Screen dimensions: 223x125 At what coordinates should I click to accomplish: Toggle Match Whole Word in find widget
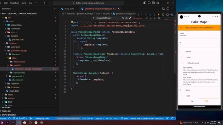pyautogui.click(x=126, y=18)
